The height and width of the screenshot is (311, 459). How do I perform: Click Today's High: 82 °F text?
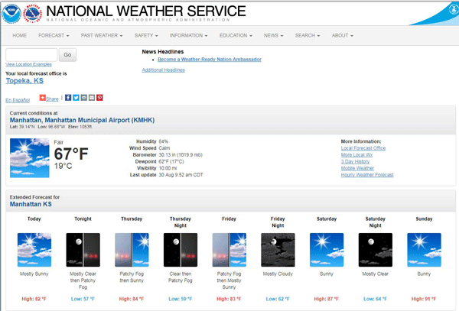pos(34,299)
